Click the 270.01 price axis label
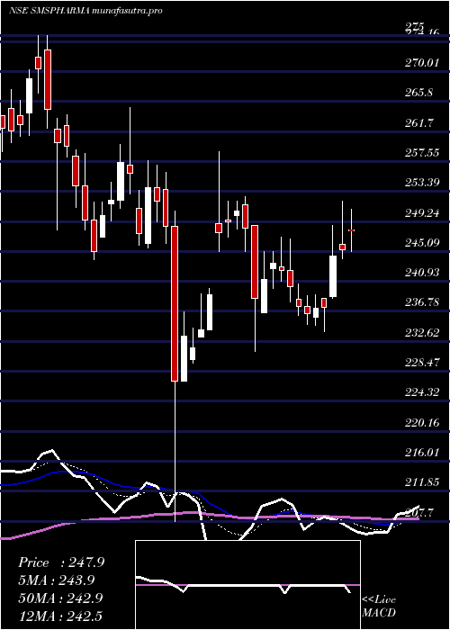Screen dimensions: 450x630 [422, 63]
